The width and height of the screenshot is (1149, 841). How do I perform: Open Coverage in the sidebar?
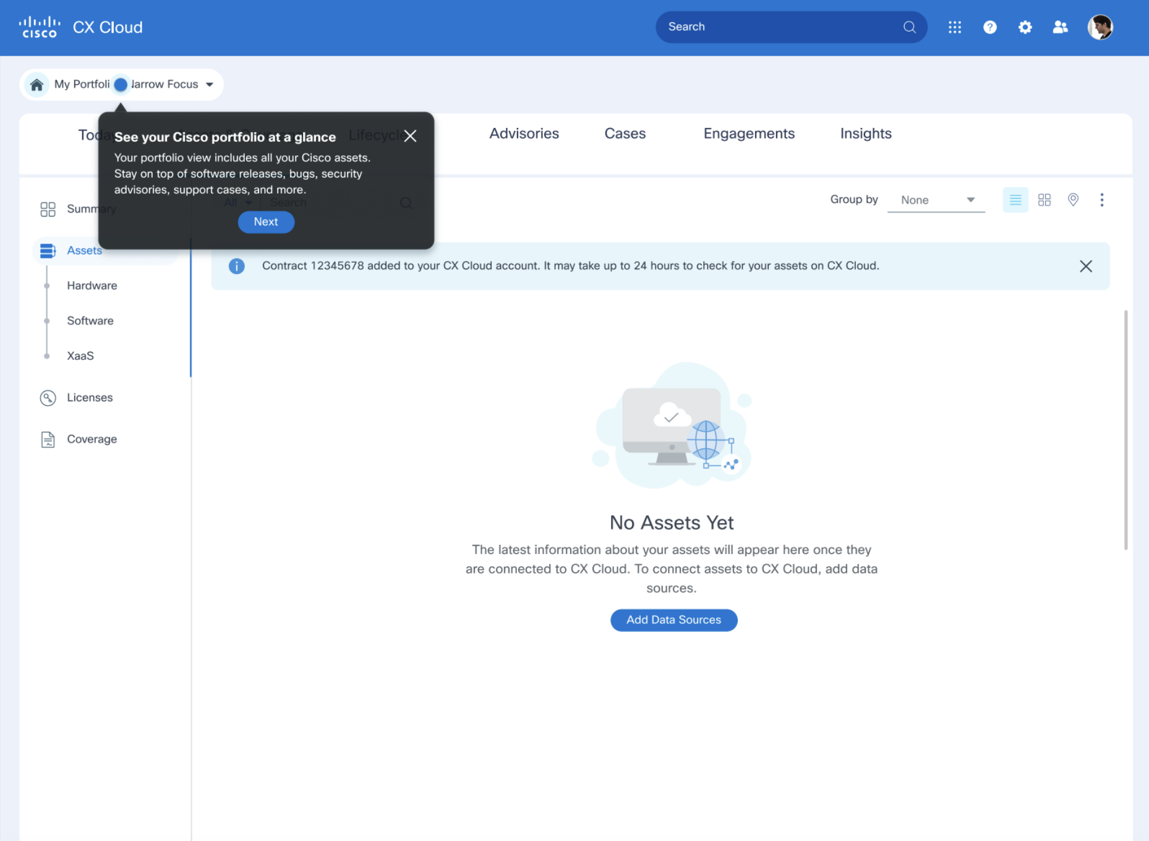pos(92,439)
